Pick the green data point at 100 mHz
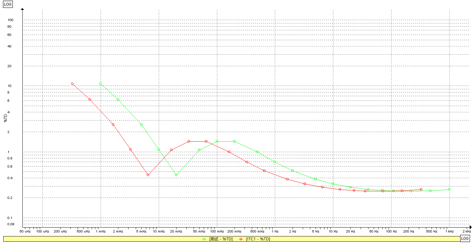Image resolution: width=473 pixels, height=245 pixels. [x=217, y=141]
